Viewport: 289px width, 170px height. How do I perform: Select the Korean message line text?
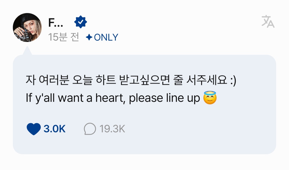coord(131,80)
